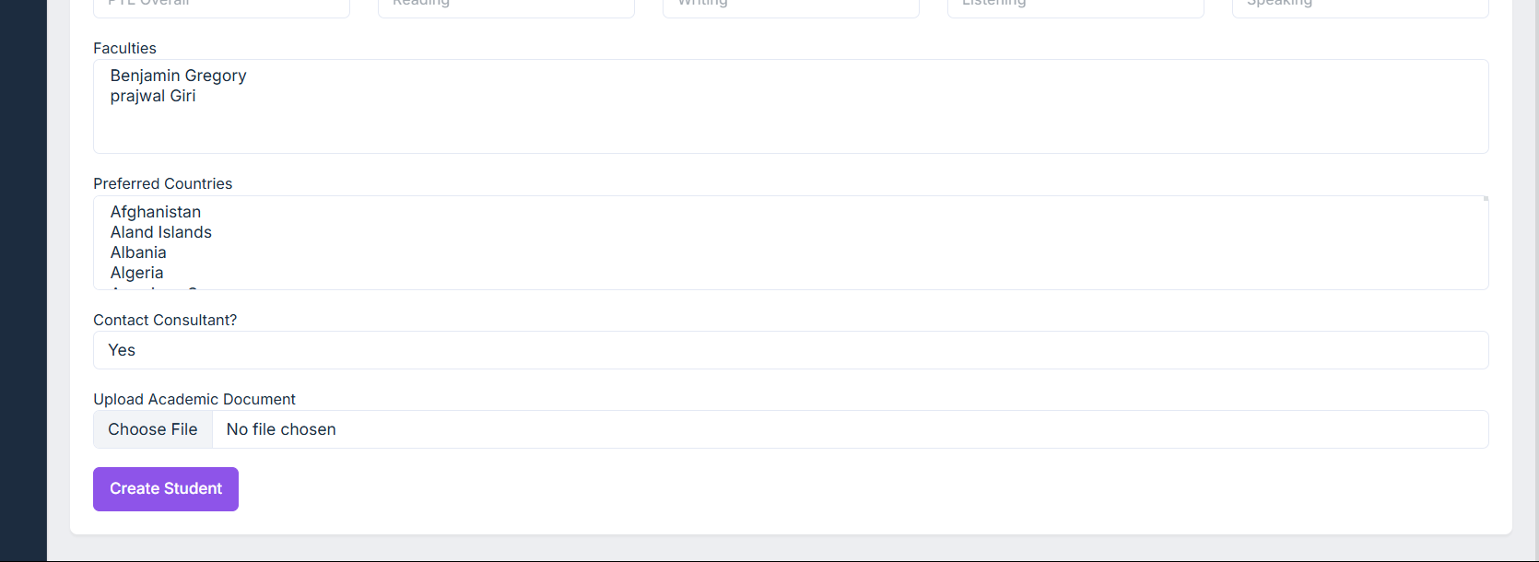Click the Choose File button
The image size is (1539, 562).
tap(153, 429)
